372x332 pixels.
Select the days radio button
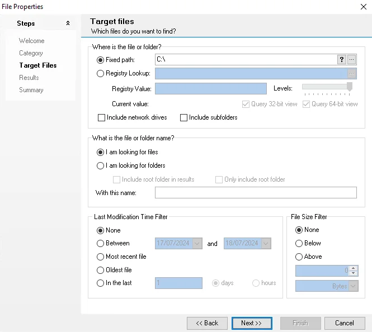coord(215,283)
